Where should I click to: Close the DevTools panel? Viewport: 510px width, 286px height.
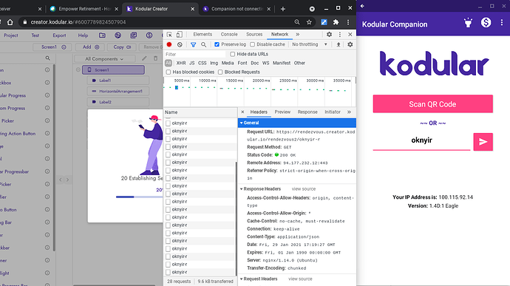tap(350, 35)
